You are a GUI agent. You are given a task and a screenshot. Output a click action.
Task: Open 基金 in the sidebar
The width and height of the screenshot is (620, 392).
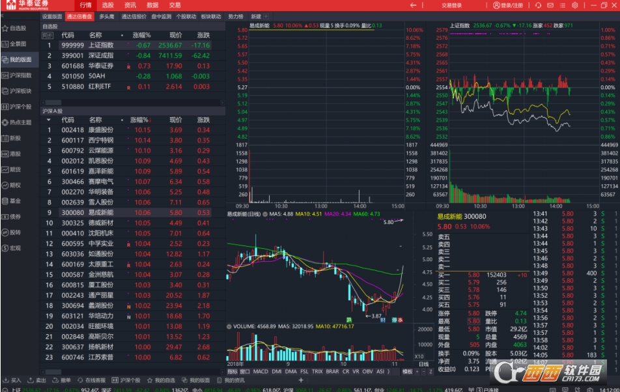(12, 201)
